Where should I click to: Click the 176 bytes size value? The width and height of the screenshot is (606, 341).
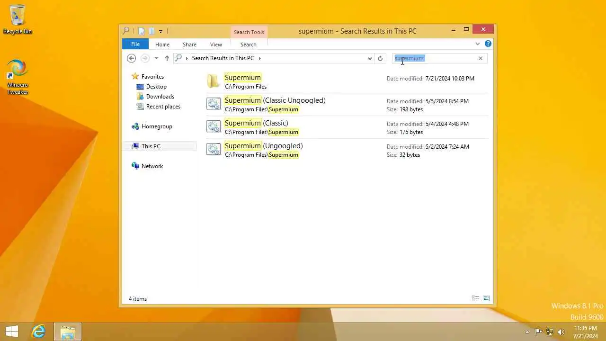tap(411, 132)
